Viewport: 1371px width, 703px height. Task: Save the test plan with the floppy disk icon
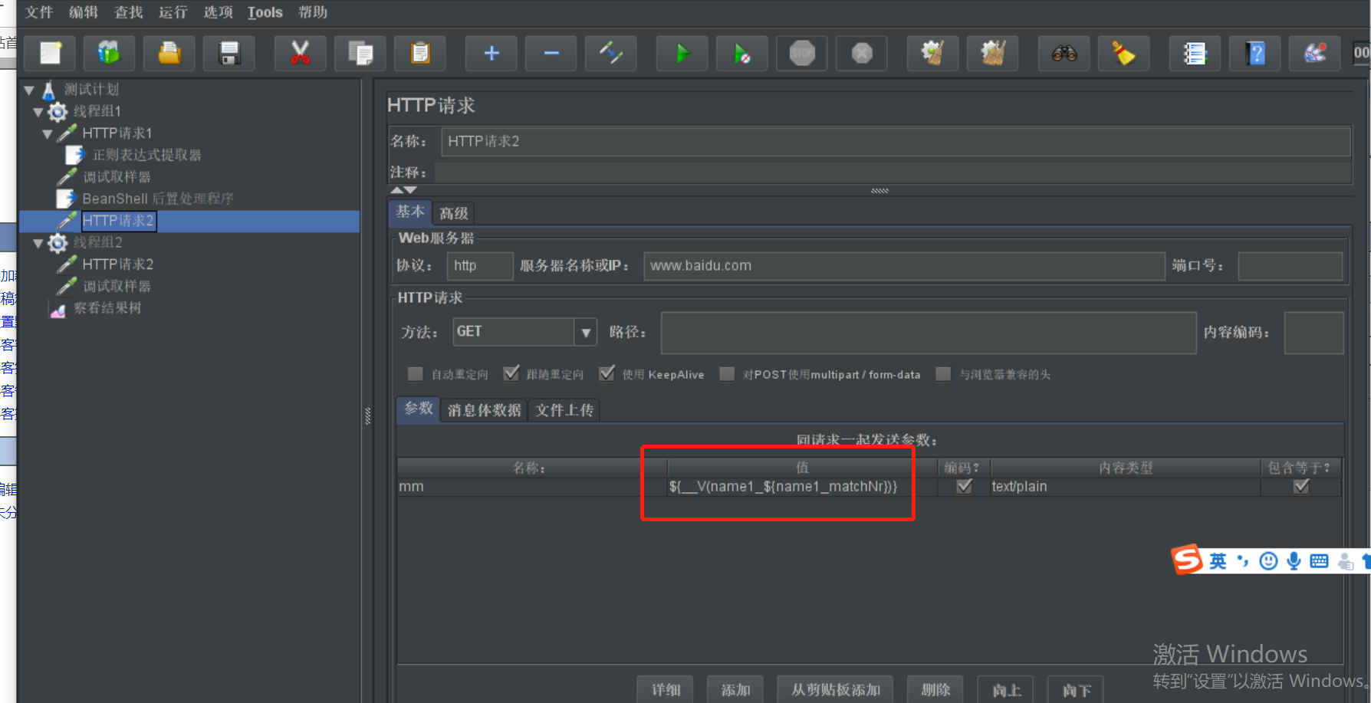click(229, 53)
